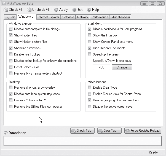Maximize the VistaTweaker window

click(152, 4)
